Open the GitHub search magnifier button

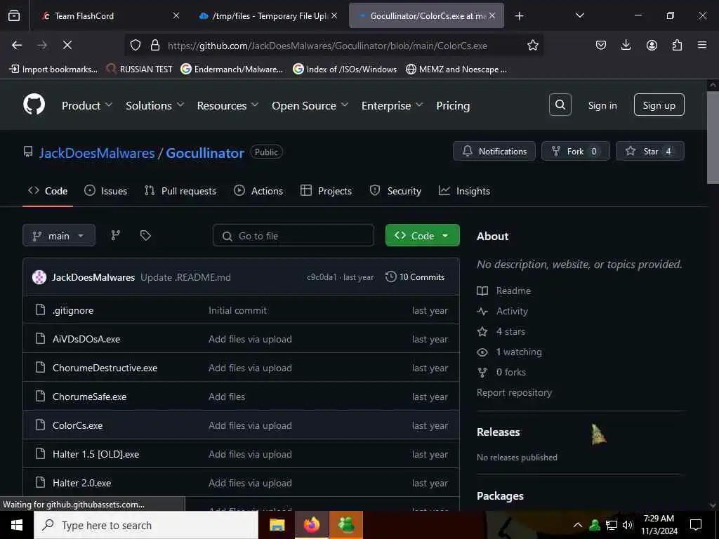click(x=560, y=105)
